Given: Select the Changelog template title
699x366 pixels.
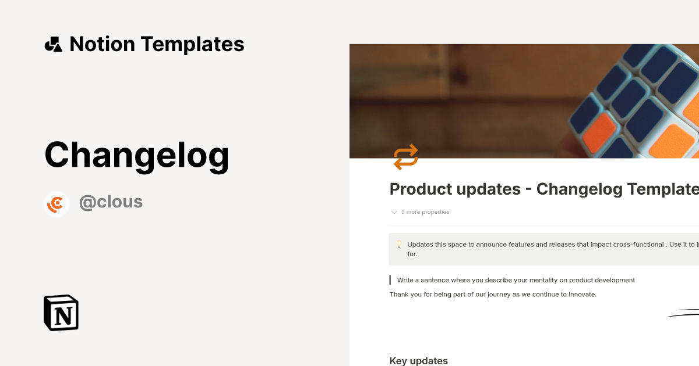Looking at the screenshot, I should tap(137, 155).
